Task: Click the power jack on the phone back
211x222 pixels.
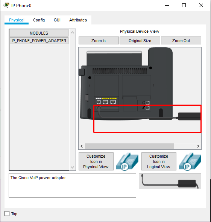Action: [99, 108]
